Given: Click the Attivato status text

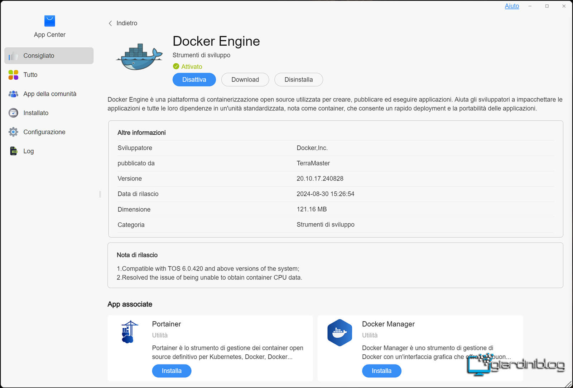Looking at the screenshot, I should click(x=192, y=66).
